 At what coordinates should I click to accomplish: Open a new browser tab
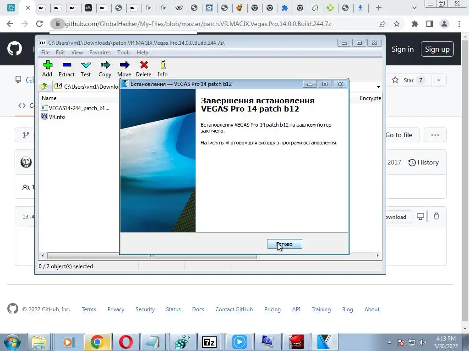click(x=379, y=8)
